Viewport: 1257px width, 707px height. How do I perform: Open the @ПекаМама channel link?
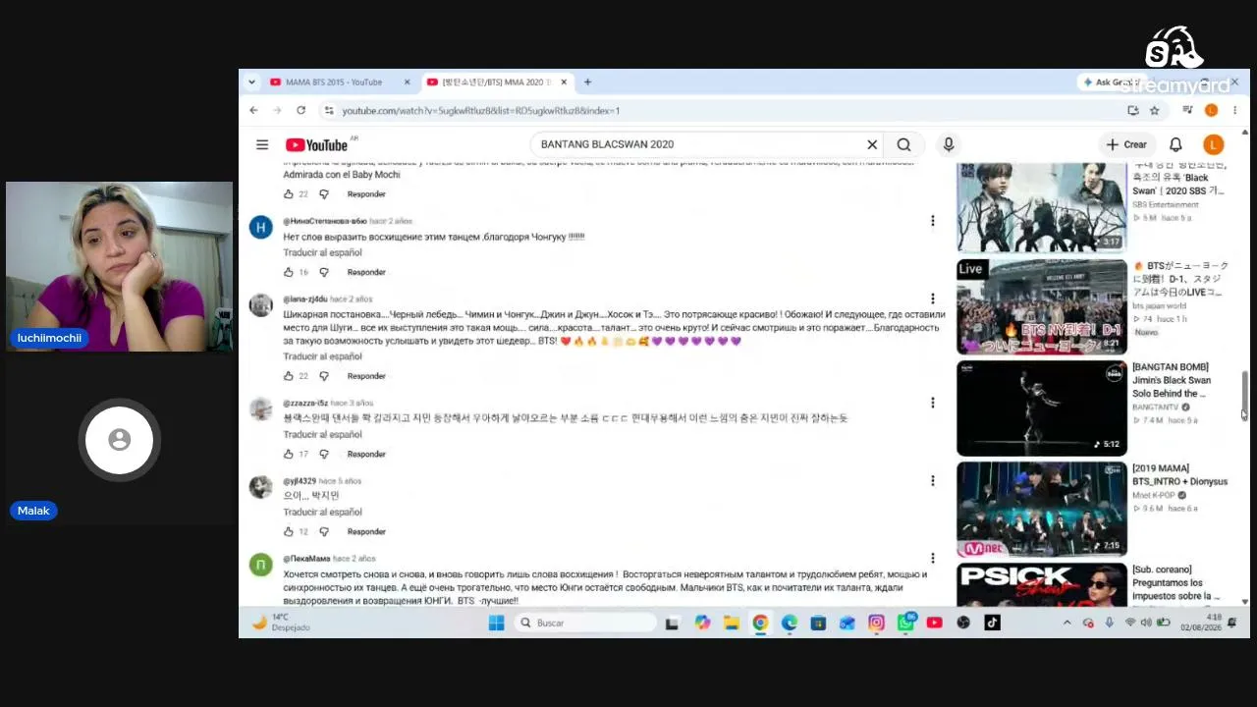(x=306, y=559)
